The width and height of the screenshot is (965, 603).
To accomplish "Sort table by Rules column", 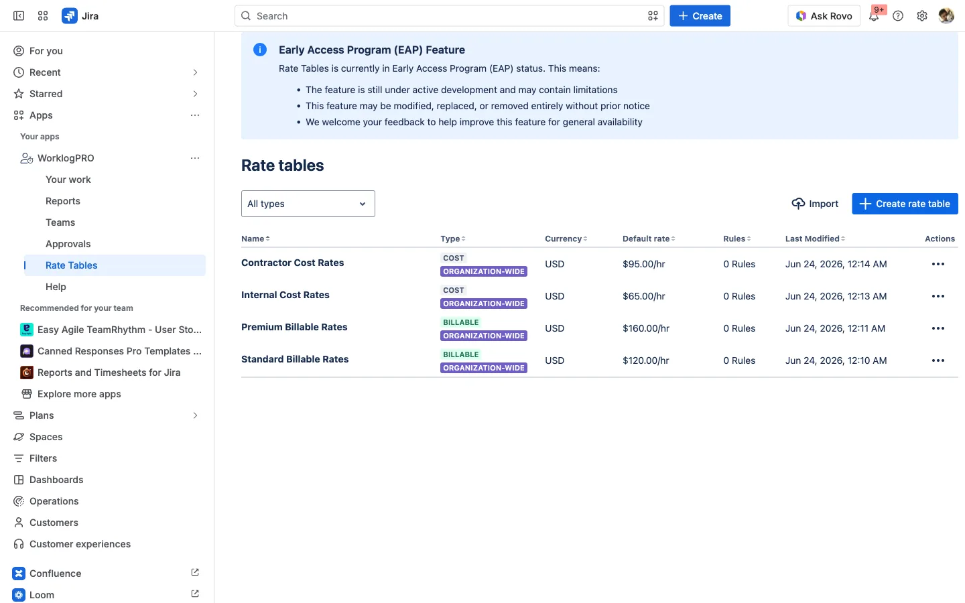I will tap(737, 239).
